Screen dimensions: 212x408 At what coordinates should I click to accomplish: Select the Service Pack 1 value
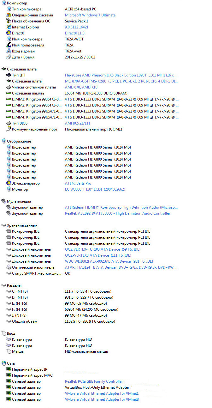click(x=77, y=21)
